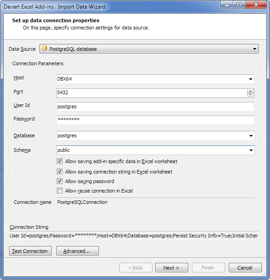Click the Connection String text box
Image resolution: width=270 pixels, height=280 pixels.
point(134,236)
